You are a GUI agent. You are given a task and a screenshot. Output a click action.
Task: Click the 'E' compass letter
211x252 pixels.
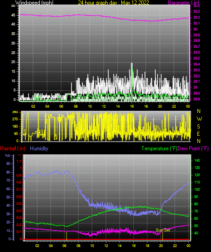tap(198, 134)
